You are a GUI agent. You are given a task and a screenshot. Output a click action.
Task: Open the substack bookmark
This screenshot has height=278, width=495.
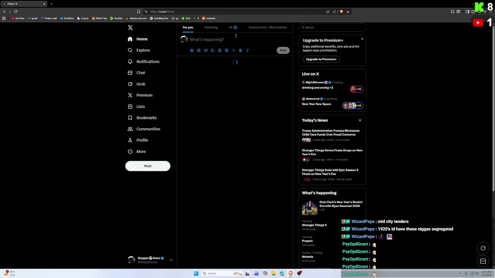click(x=208, y=18)
